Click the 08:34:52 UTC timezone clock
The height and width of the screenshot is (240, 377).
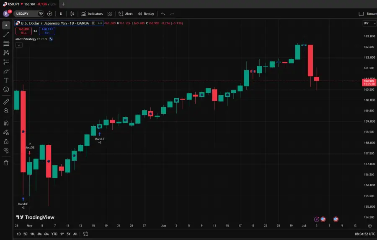[x=365, y=234]
